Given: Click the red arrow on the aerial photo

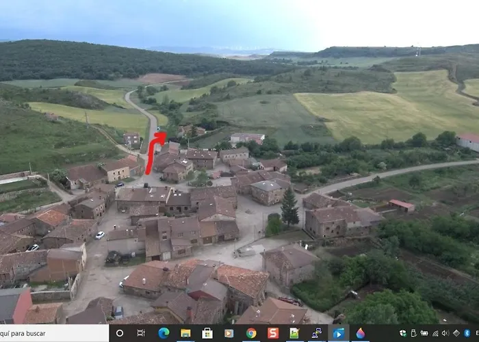Looking at the screenshot, I should pos(152,152).
